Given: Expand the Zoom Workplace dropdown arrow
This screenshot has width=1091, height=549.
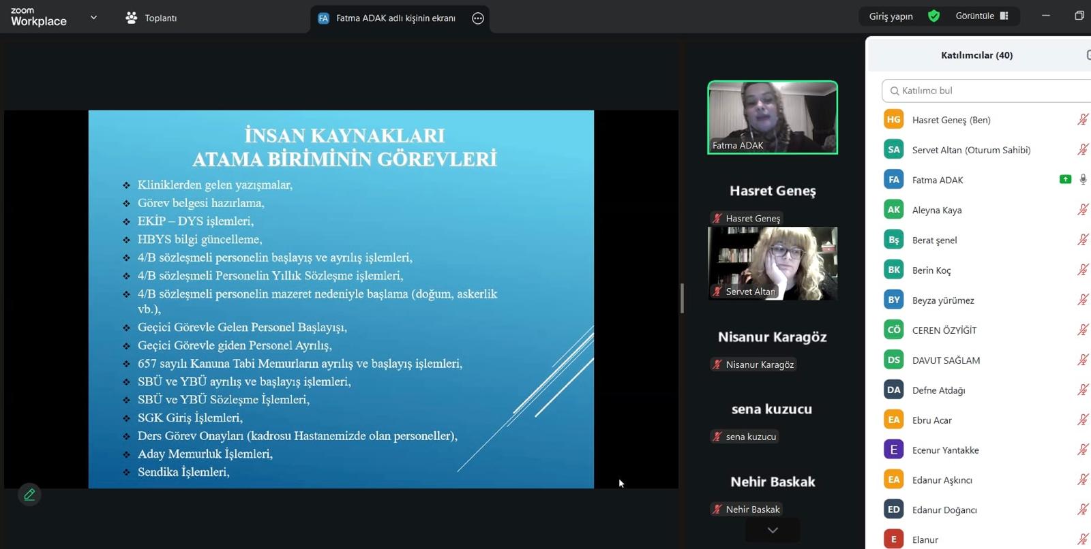Looking at the screenshot, I should (x=93, y=18).
